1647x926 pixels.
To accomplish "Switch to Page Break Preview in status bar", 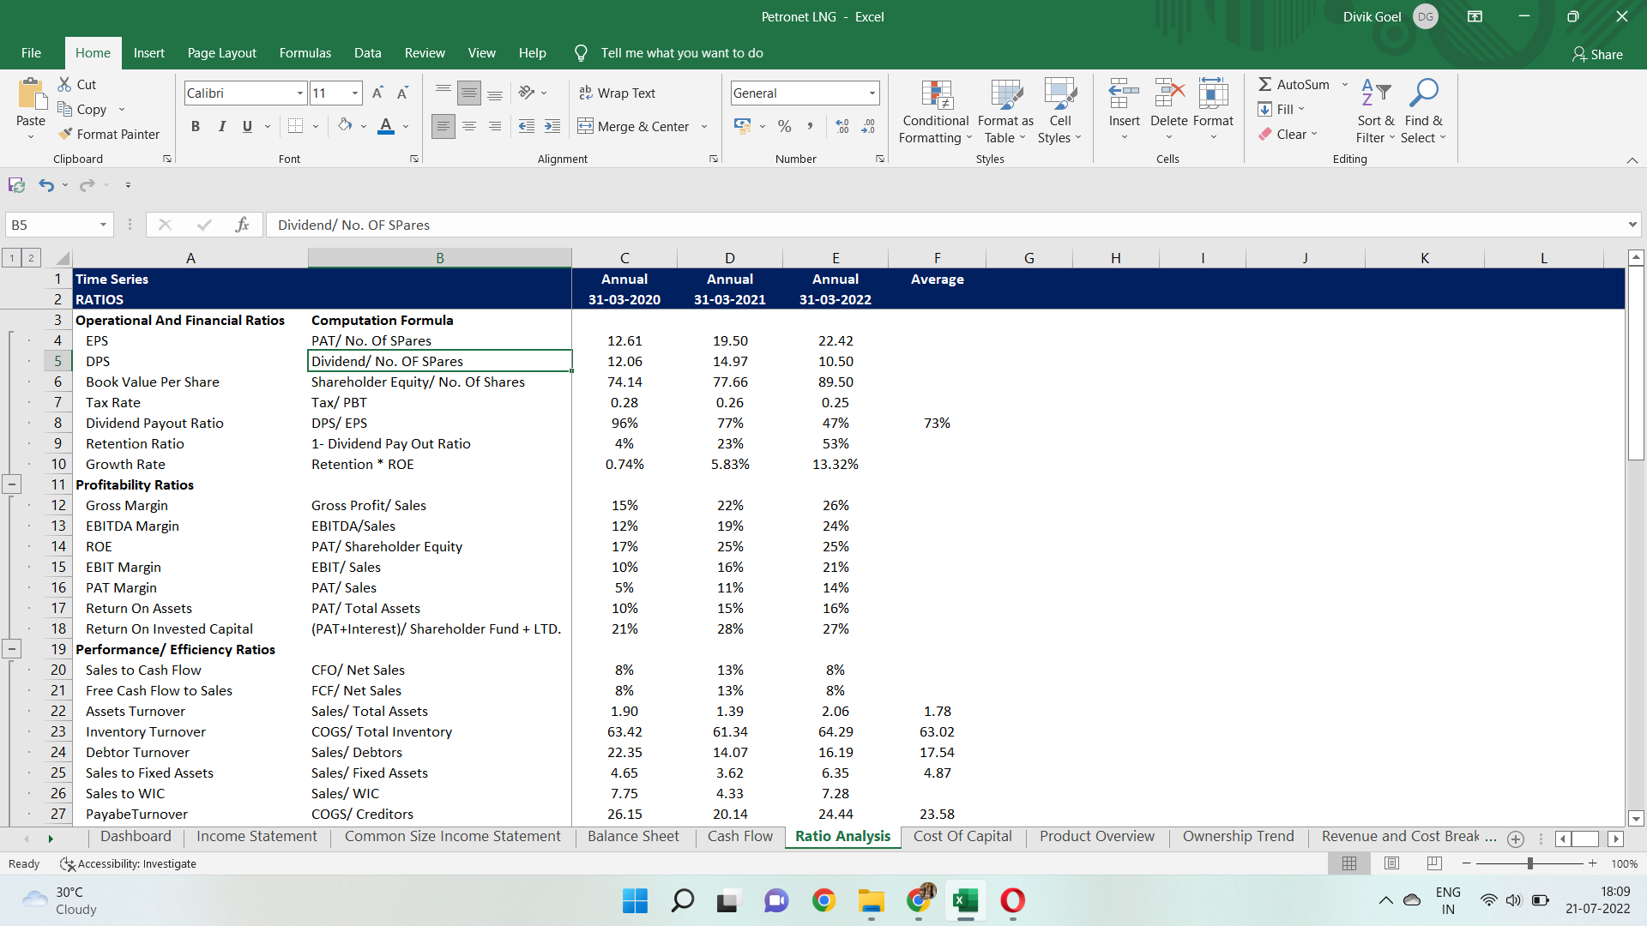I will (x=1433, y=863).
